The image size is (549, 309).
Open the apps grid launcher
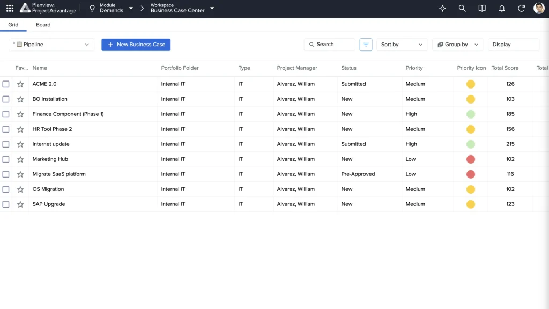click(x=10, y=8)
